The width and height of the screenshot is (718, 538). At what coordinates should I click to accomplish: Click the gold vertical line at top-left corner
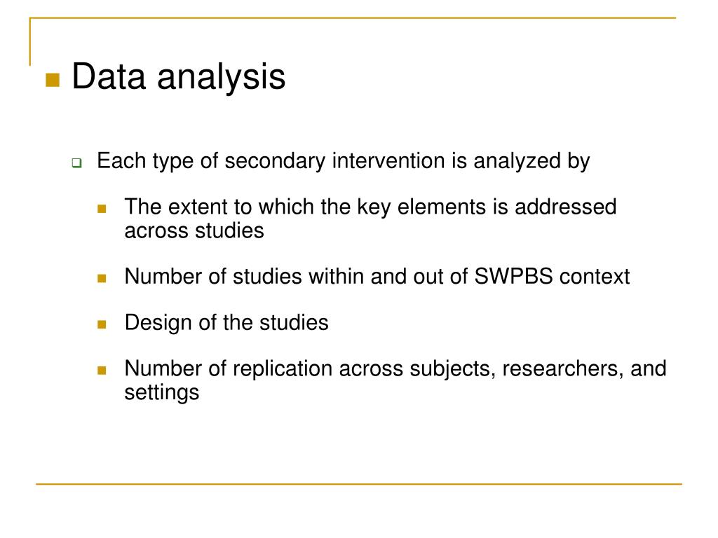30,41
